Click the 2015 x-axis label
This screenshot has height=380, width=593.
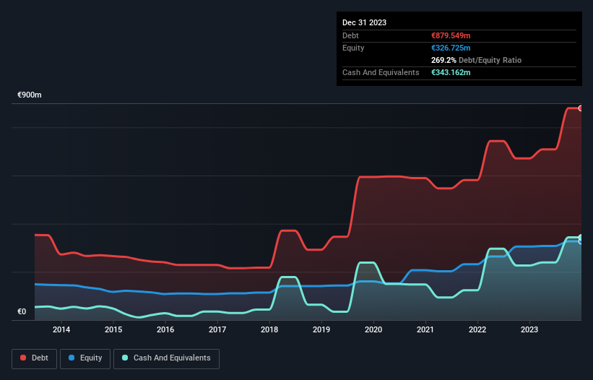113,329
